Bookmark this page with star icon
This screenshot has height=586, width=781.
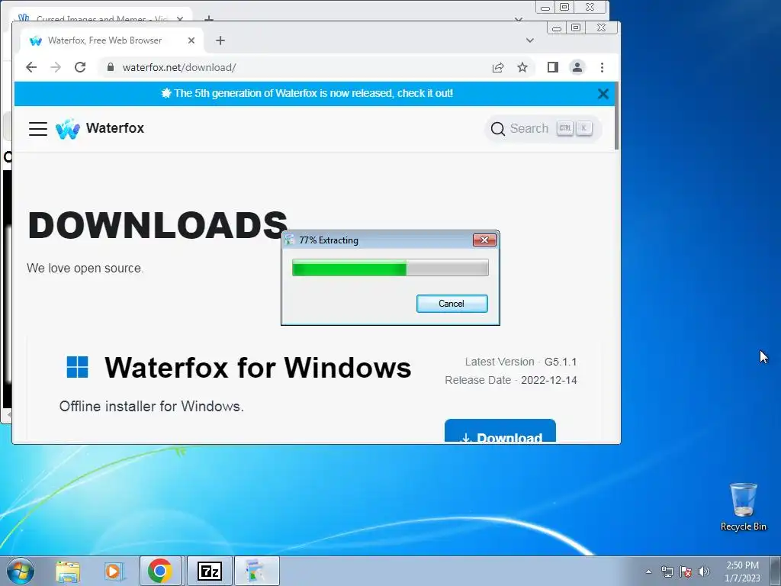point(522,67)
